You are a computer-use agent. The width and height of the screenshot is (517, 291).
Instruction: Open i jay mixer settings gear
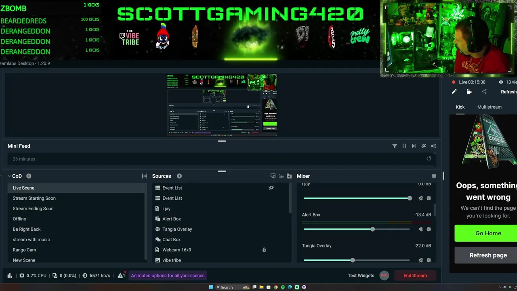(x=429, y=198)
